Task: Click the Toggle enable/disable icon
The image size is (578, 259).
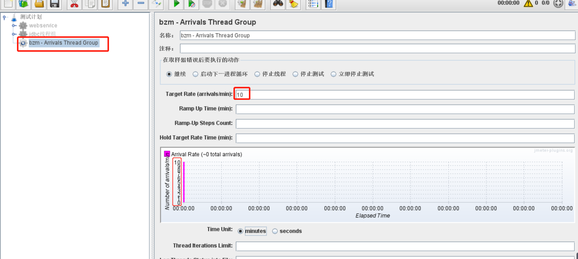Action: coord(157,4)
